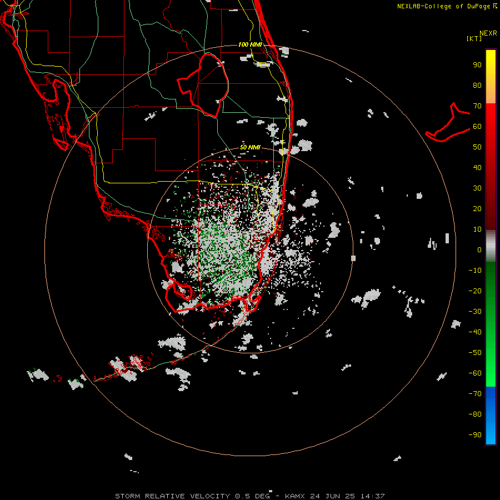Image resolution: width=500 pixels, height=500 pixels.
Task: Click the gray zero-velocity segment of color bar
Action: coord(491,246)
